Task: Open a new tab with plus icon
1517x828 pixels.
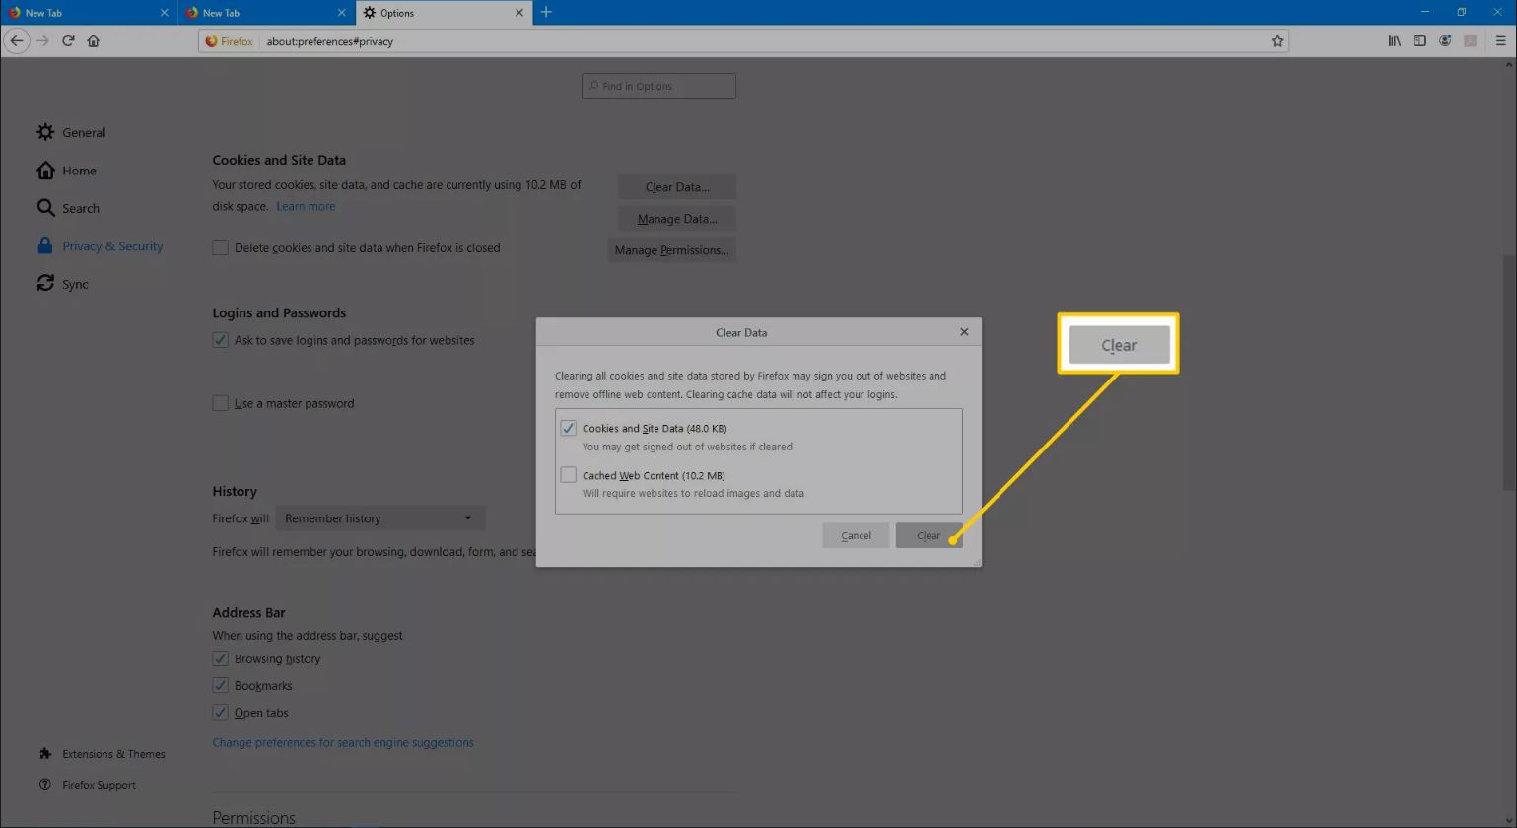Action: pos(546,12)
